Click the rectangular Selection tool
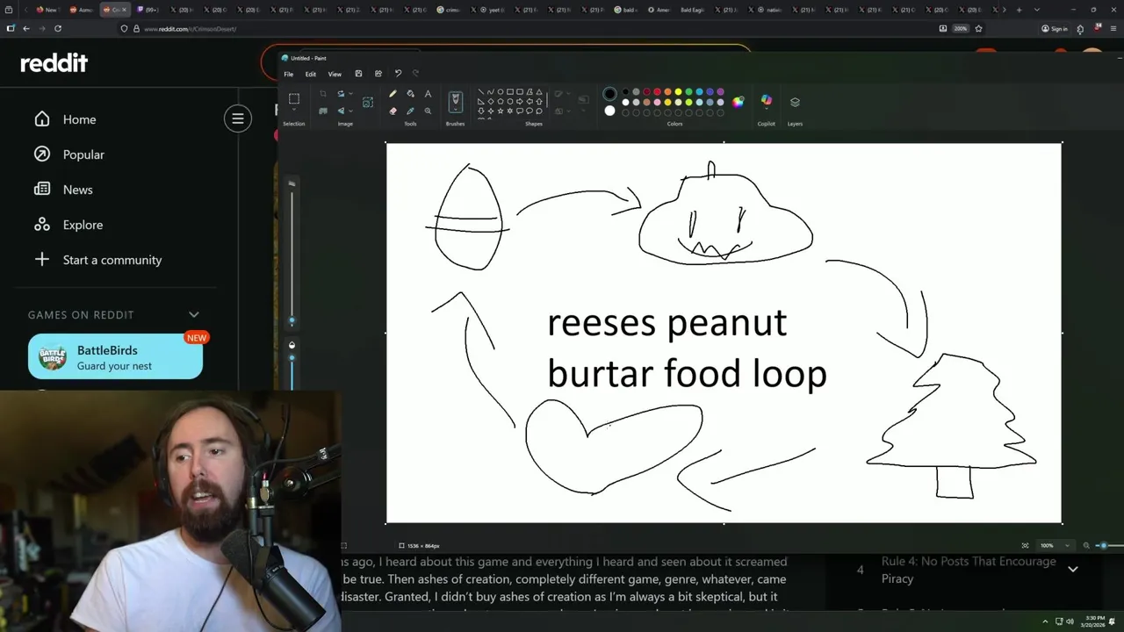The image size is (1124, 632). click(x=294, y=99)
